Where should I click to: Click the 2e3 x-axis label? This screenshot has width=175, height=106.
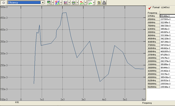pos(63,99)
